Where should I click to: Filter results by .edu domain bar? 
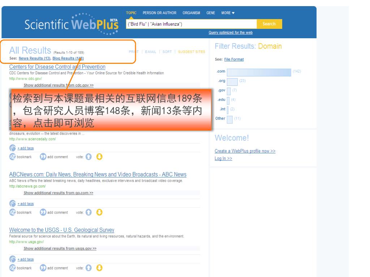coord(228,101)
